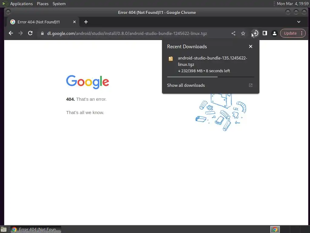Reload the current page
Screen dimensions: 310x233
pyautogui.click(x=30, y=33)
